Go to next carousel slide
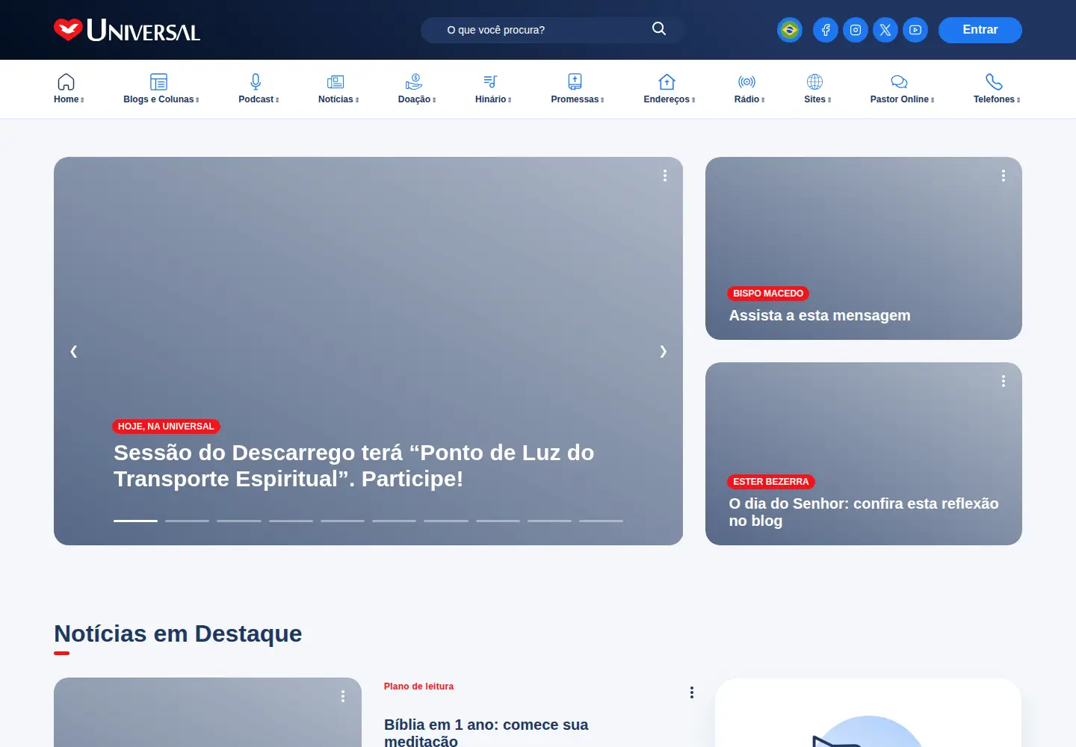Image resolution: width=1076 pixels, height=747 pixels. pyautogui.click(x=663, y=351)
